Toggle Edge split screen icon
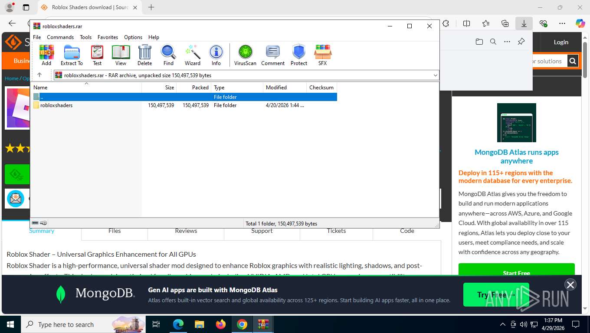Screen dimensions: 590x333 click(466, 23)
